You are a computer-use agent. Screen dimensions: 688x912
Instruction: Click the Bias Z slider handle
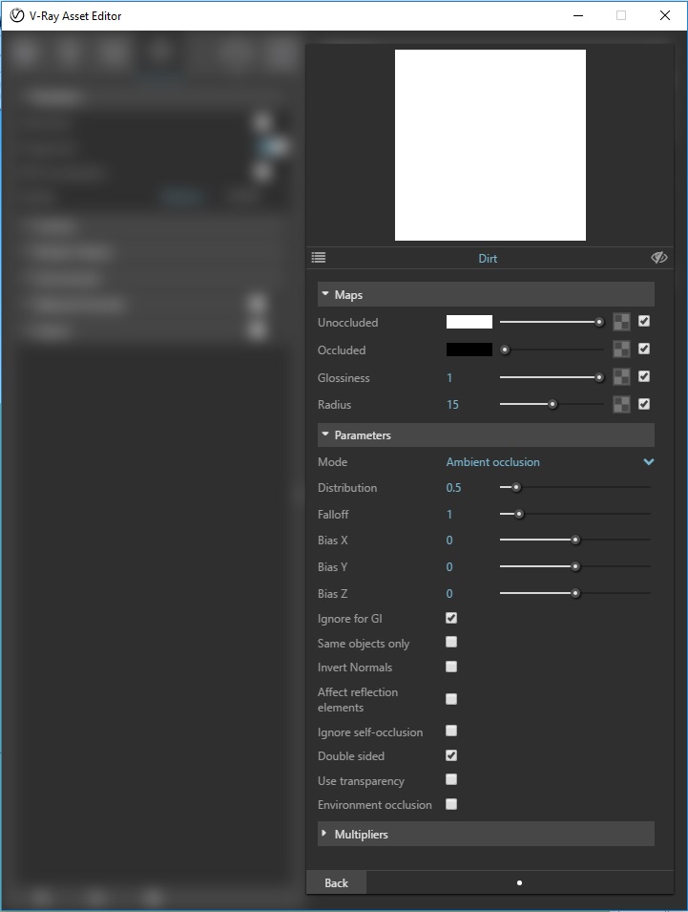point(575,593)
